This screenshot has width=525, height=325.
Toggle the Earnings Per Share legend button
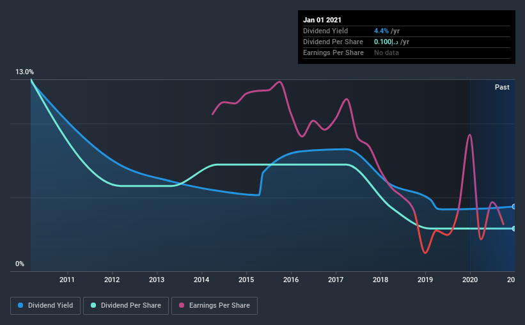(214, 306)
